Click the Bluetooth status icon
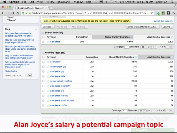This screenshot has height=133, width=177. [106, 2]
